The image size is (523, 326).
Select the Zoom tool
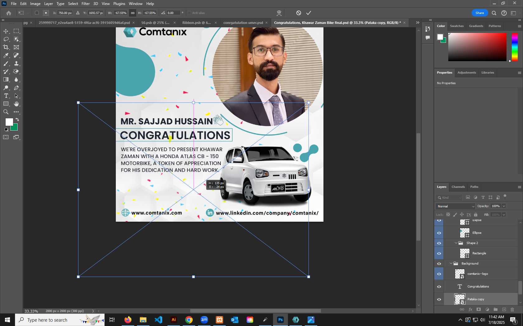tap(6, 112)
